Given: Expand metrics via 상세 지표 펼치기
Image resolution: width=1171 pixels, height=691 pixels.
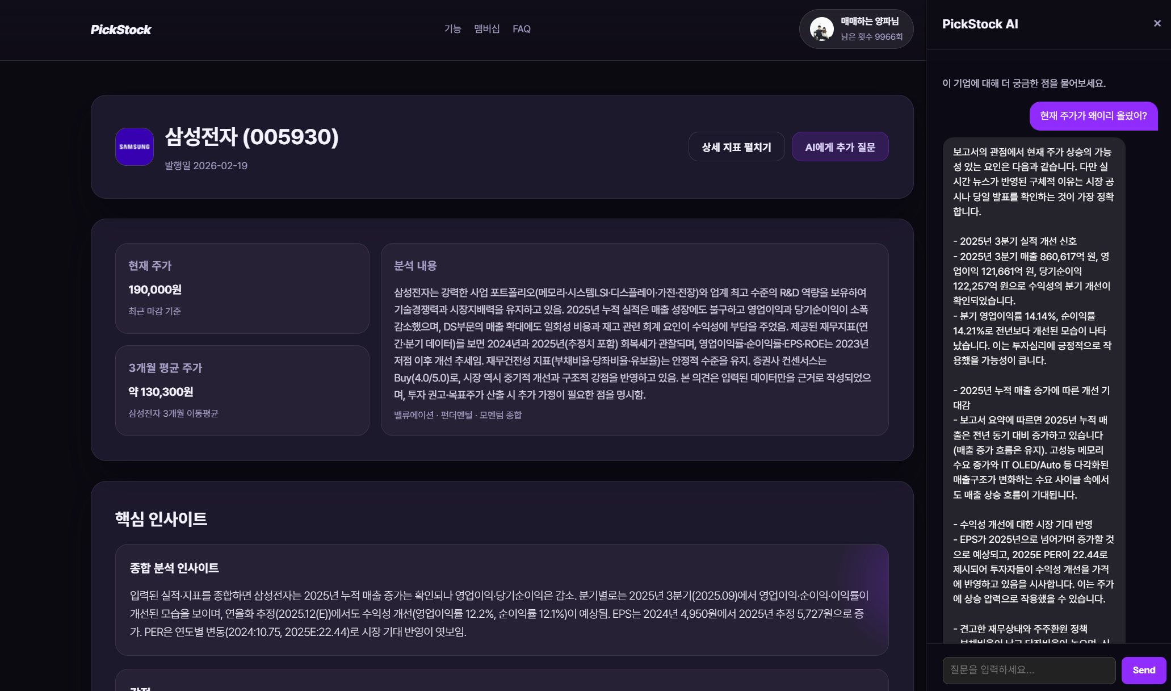Looking at the screenshot, I should tap(736, 146).
